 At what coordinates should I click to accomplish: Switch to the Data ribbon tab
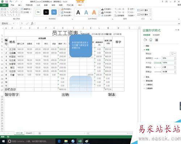[x=46, y=5]
